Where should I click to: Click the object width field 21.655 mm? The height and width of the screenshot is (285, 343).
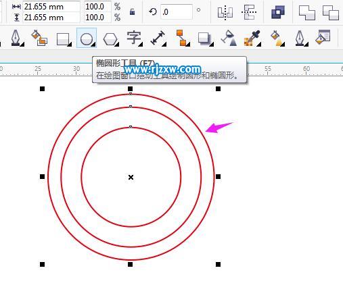[51, 7]
